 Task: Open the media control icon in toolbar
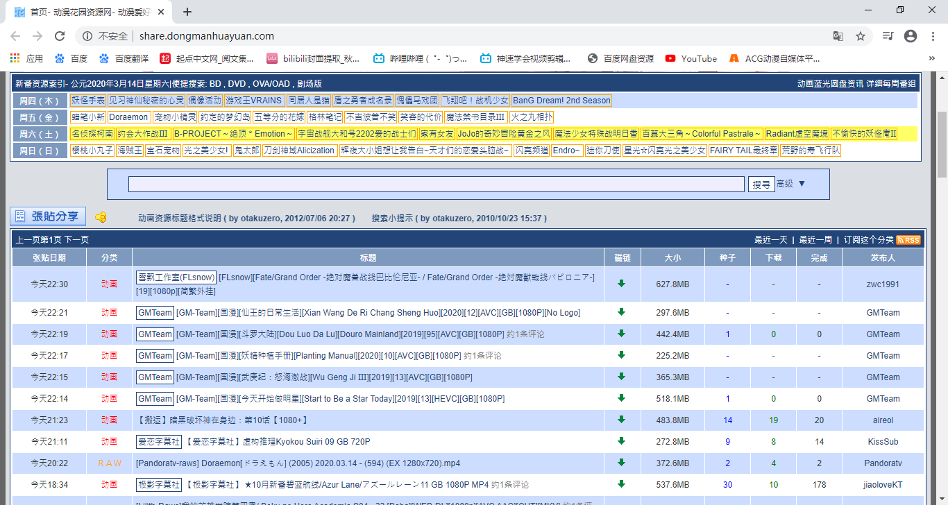[x=888, y=36]
